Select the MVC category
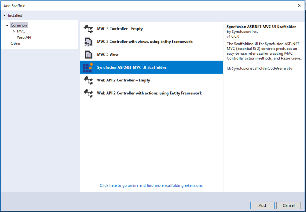306x212 pixels. click(x=21, y=31)
